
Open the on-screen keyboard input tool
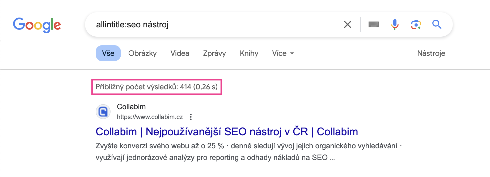coord(373,24)
